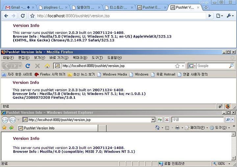Open Firefox 바로 가기(S) menu
237x167 pixels.
click(x=59, y=58)
